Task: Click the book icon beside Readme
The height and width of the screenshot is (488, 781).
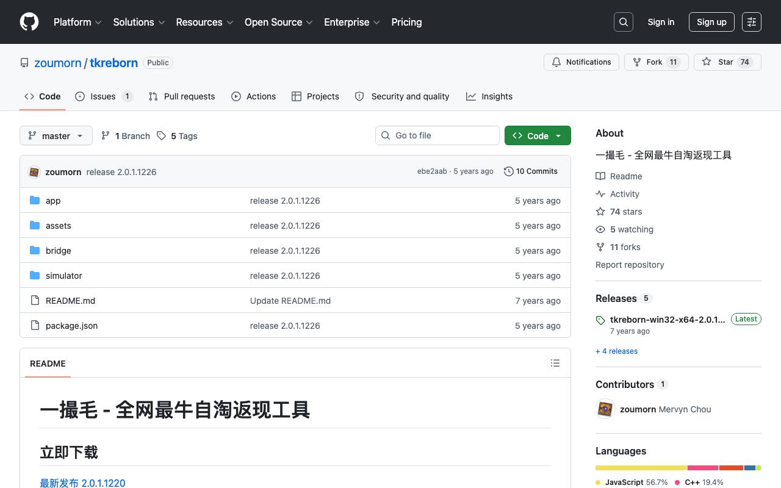Action: (600, 176)
